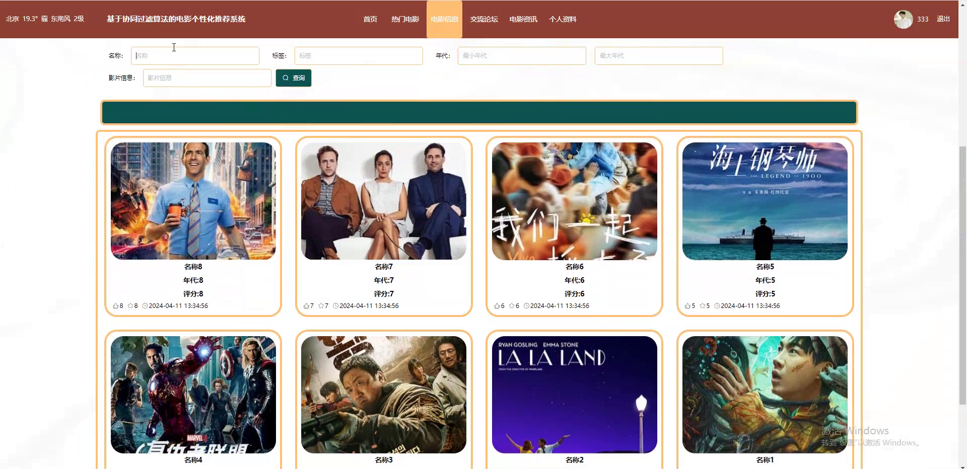Click the site title 基于协同过滤算法的电影个性化推荐系统
This screenshot has height=469, width=967.
(176, 19)
